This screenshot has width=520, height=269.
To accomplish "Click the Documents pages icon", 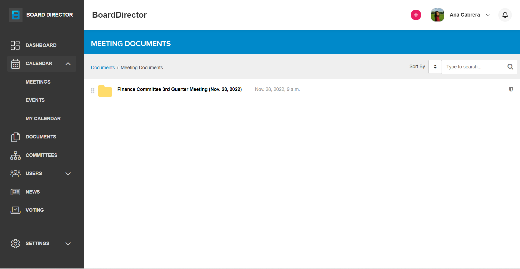I will (x=15, y=137).
